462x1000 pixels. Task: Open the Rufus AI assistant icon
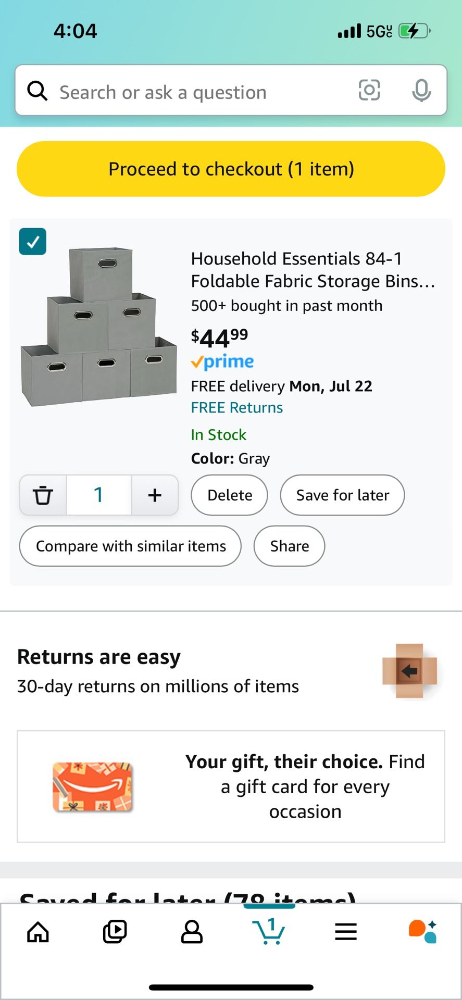422,932
